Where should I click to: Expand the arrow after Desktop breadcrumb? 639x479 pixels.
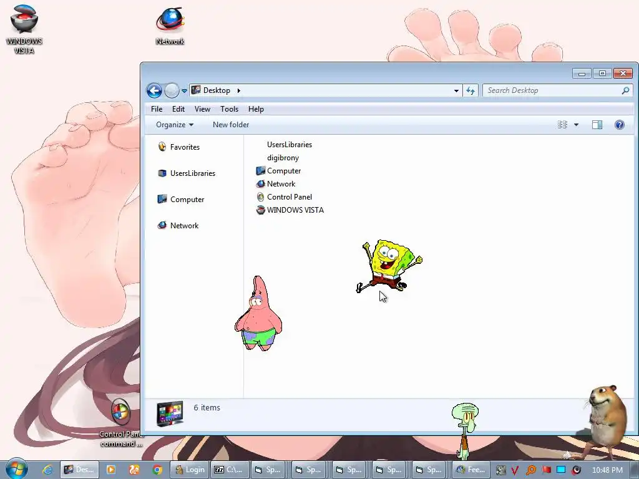pos(239,90)
